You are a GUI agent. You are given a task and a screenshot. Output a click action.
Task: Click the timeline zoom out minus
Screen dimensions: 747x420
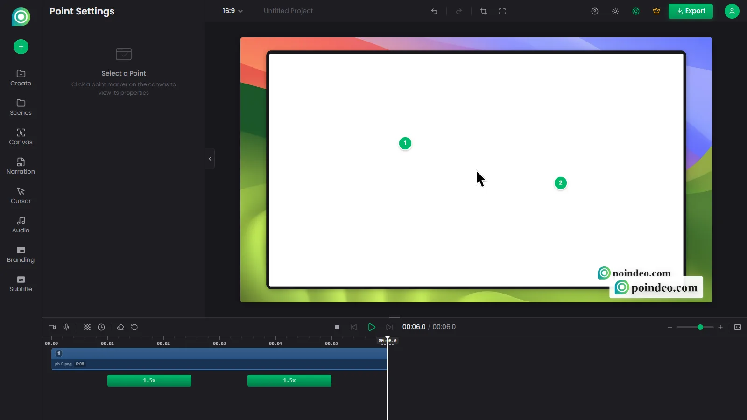(670, 327)
